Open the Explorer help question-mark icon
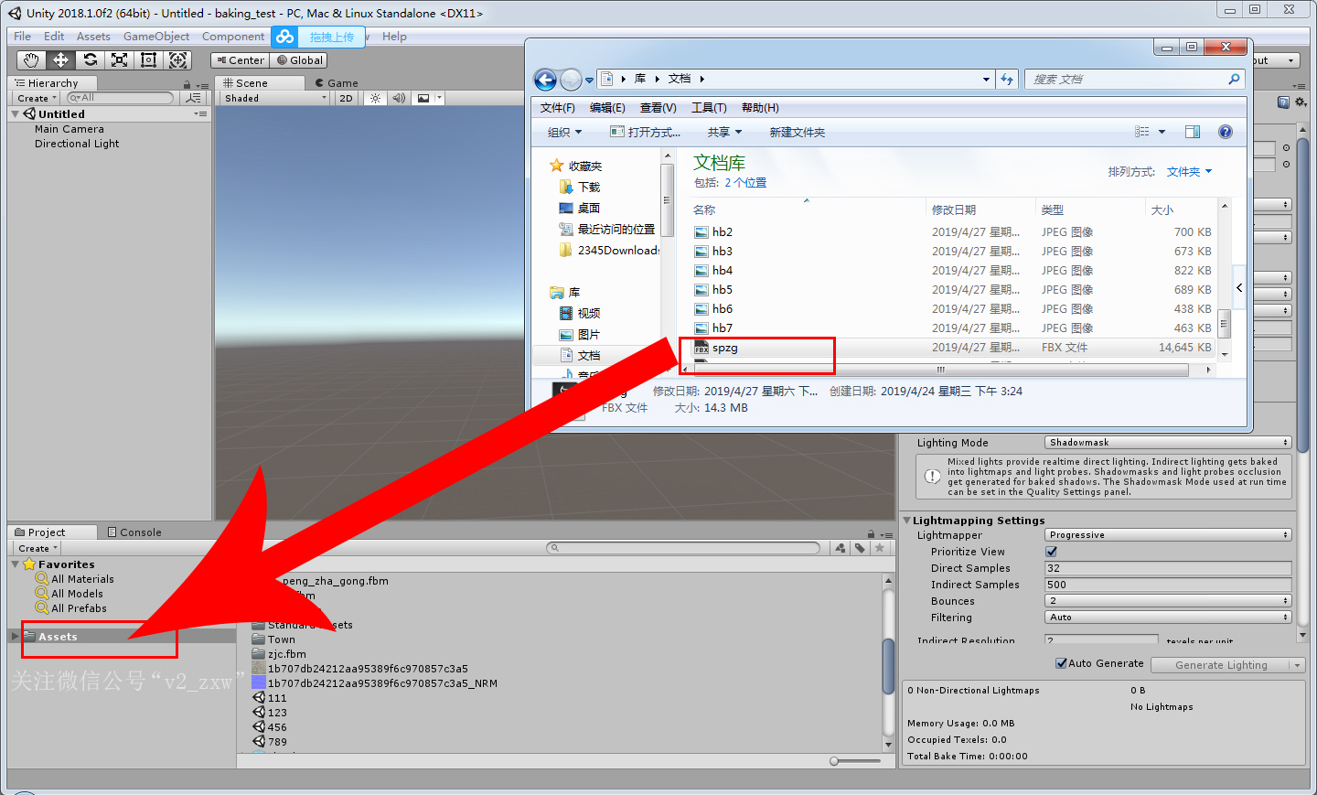This screenshot has width=1317, height=795. 1226,132
